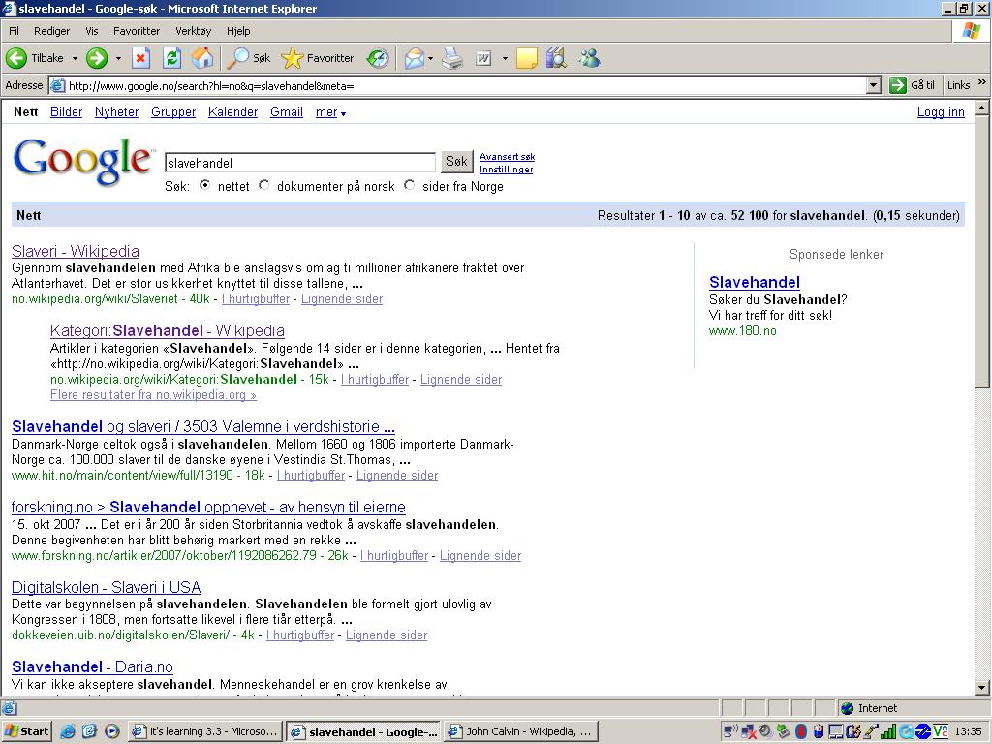992x744 pixels.
Task: Click the VC tray icon beside clock
Action: point(940,731)
